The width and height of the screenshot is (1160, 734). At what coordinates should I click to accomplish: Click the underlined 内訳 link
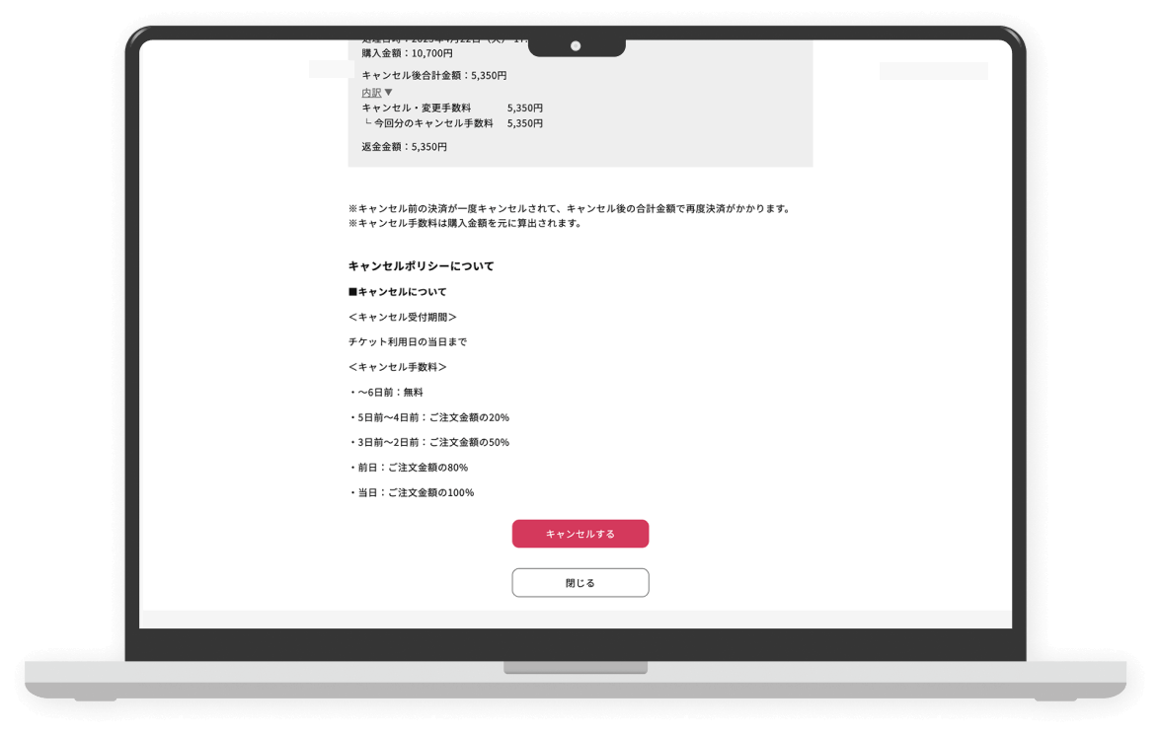[x=371, y=92]
